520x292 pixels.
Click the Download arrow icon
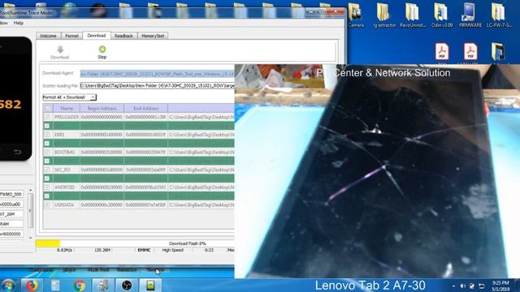coord(60,49)
